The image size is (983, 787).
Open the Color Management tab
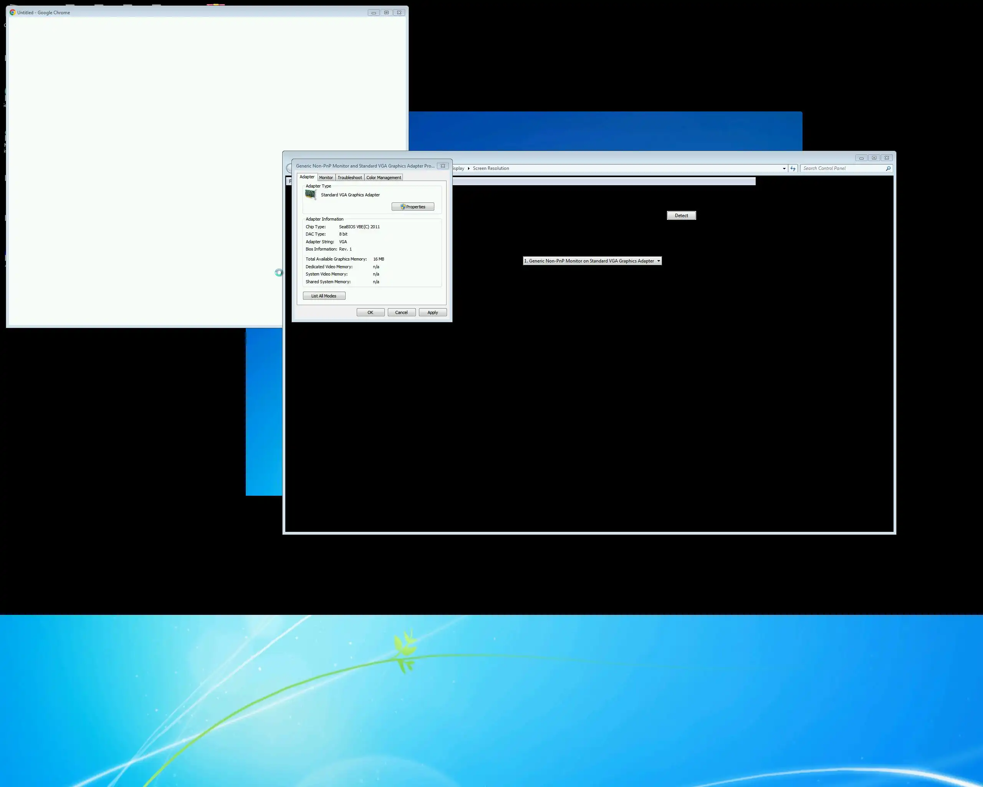click(x=384, y=178)
